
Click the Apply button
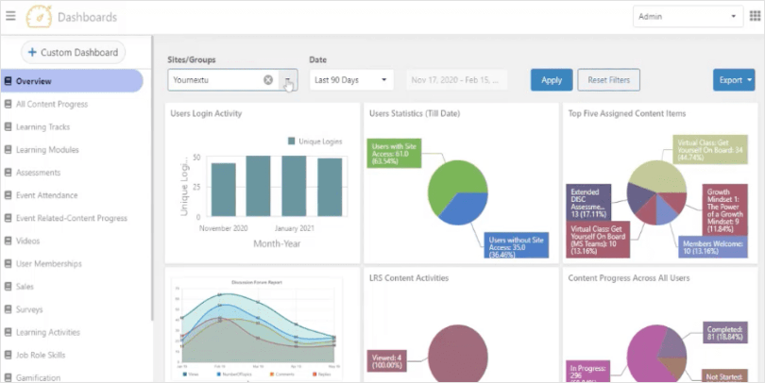point(552,80)
